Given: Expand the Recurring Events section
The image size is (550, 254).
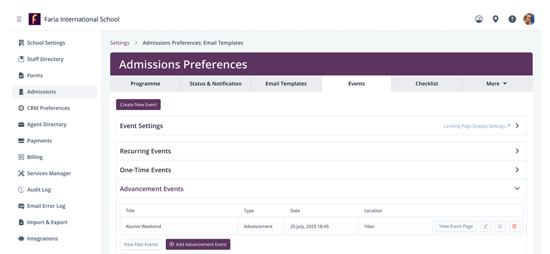Looking at the screenshot, I should click(517, 151).
